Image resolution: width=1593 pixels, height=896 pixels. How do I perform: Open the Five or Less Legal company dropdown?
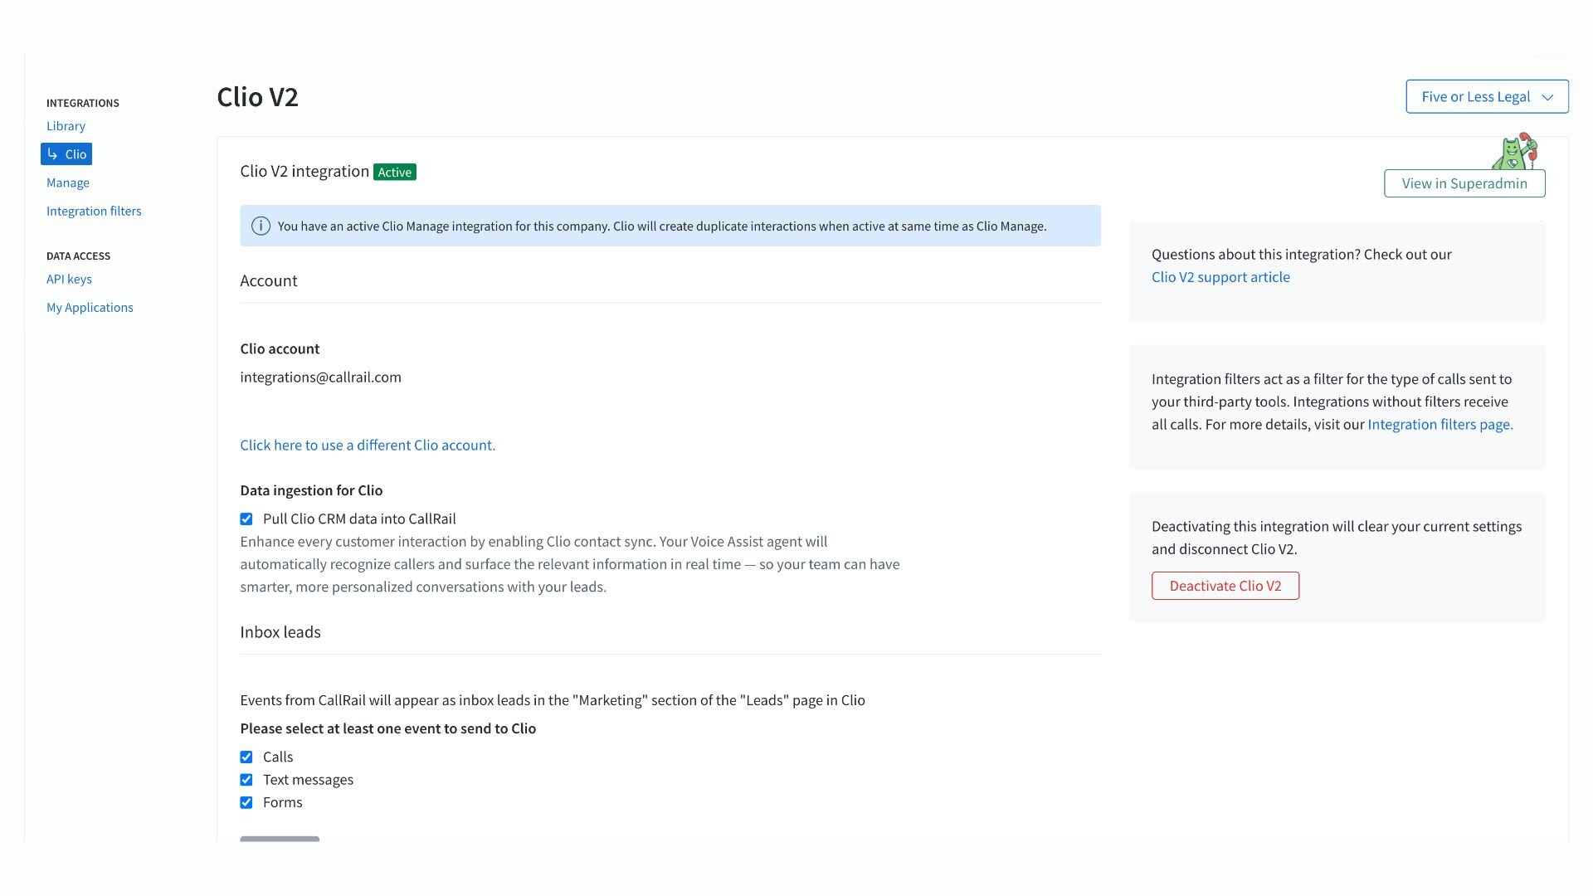point(1487,96)
